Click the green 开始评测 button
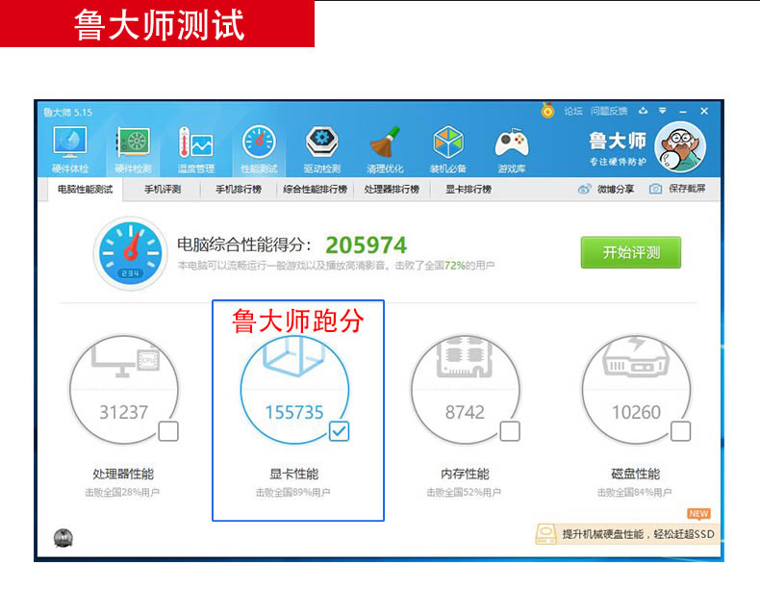 [x=630, y=252]
